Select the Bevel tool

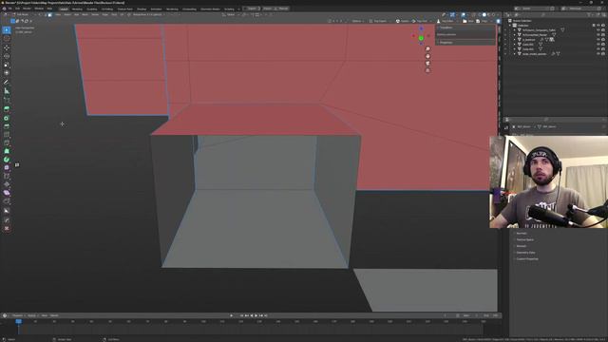point(7,126)
